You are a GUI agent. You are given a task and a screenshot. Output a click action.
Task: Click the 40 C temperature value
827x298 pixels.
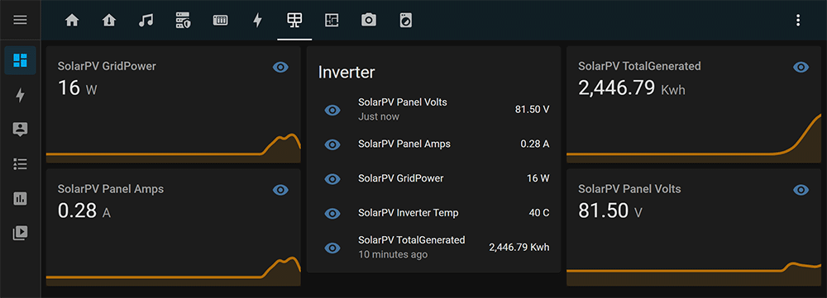(x=539, y=213)
